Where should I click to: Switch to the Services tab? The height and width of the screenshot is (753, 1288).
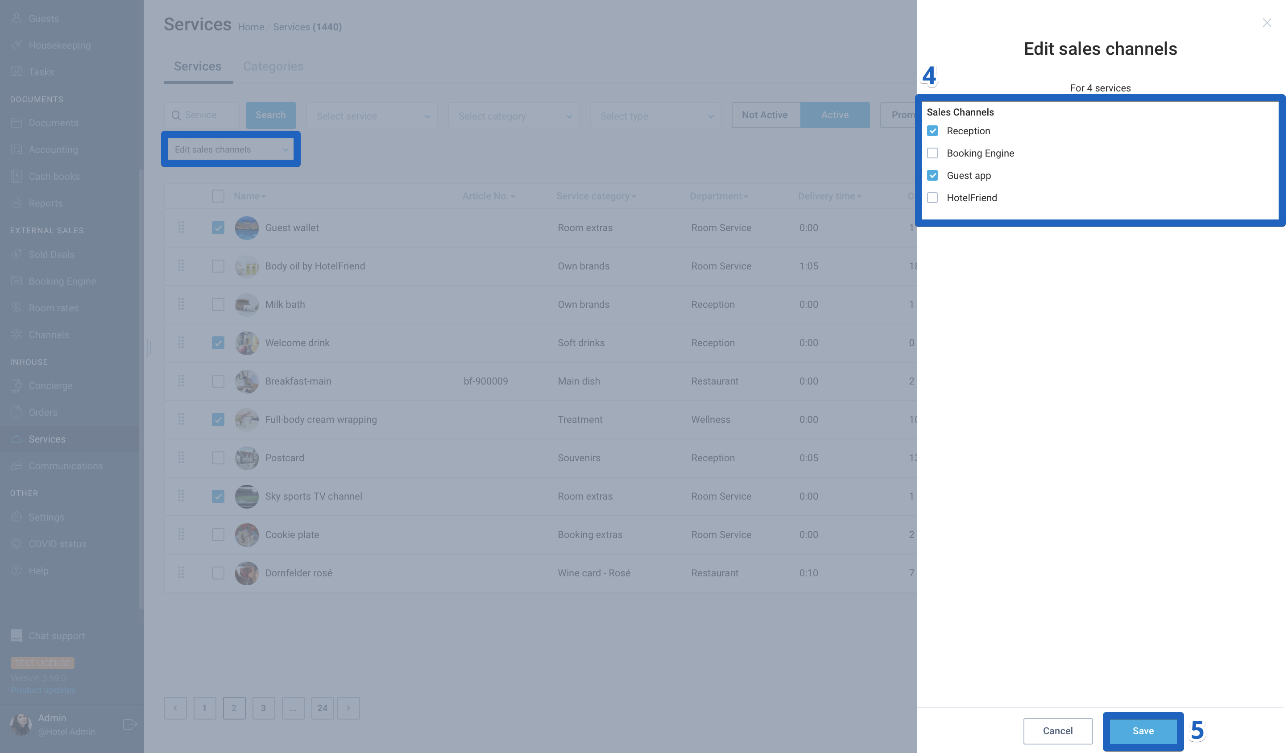coord(198,66)
